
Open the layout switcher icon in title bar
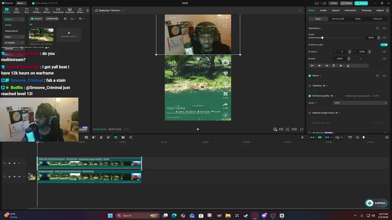coord(317,3)
